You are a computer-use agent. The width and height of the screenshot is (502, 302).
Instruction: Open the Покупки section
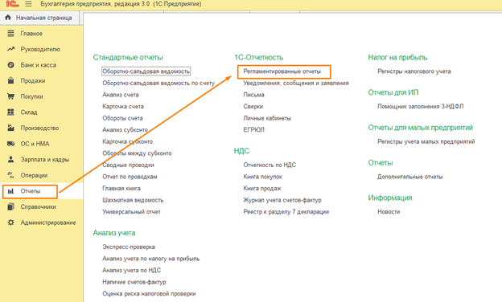coord(31,96)
